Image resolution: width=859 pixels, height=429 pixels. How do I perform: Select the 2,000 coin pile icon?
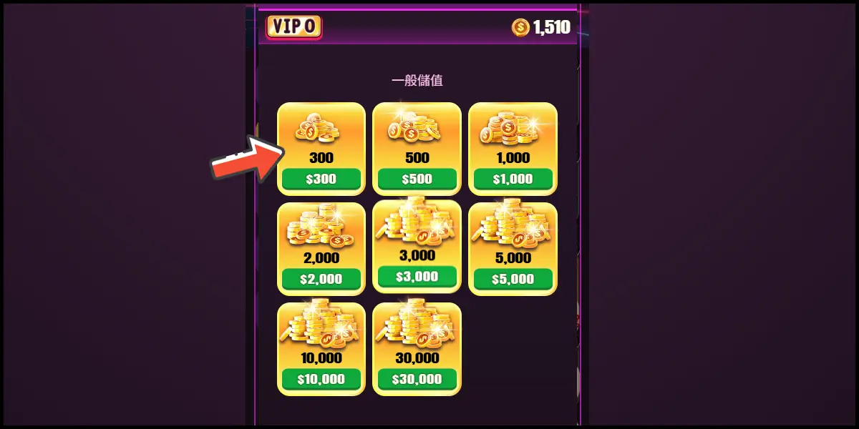point(321,227)
